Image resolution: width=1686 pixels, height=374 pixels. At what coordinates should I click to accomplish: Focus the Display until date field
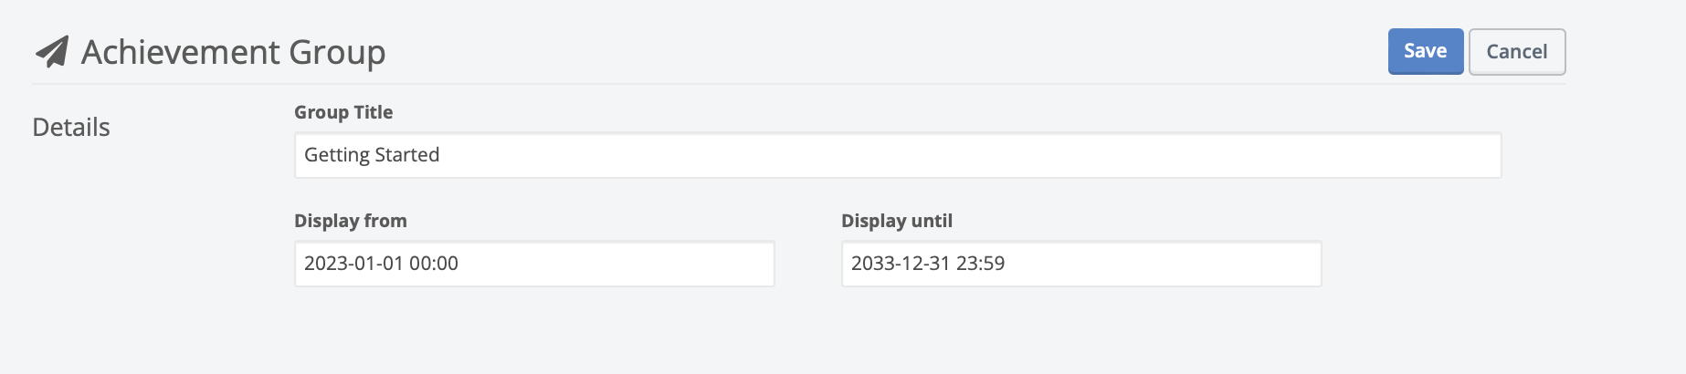pos(1080,264)
